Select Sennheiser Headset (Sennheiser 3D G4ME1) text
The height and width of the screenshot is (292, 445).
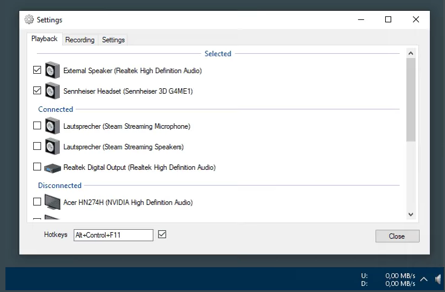click(128, 91)
